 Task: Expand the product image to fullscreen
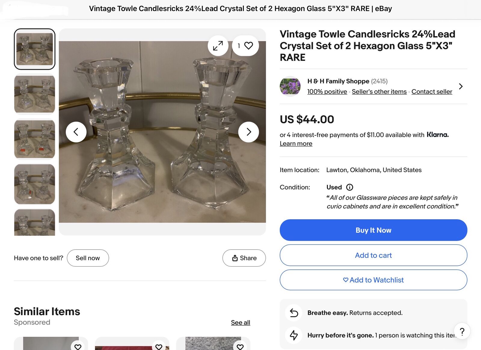tap(218, 46)
